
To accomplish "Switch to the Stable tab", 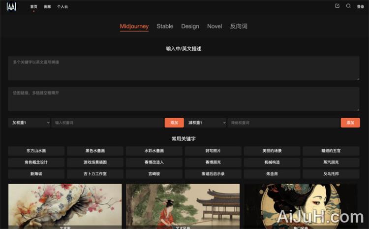I will tap(165, 26).
